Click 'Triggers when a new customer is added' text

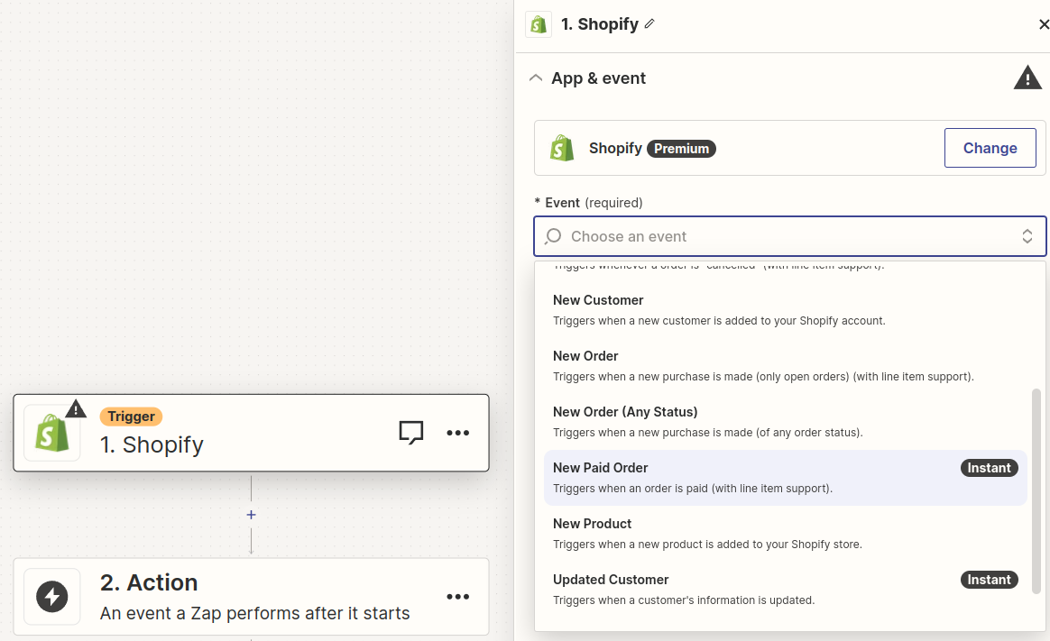[719, 321]
